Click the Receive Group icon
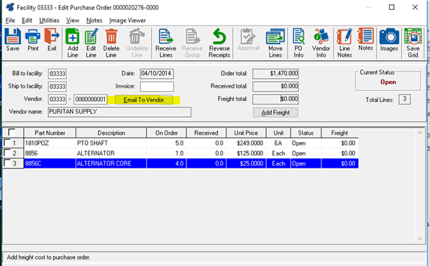This screenshot has width=430, height=266. pos(192,43)
